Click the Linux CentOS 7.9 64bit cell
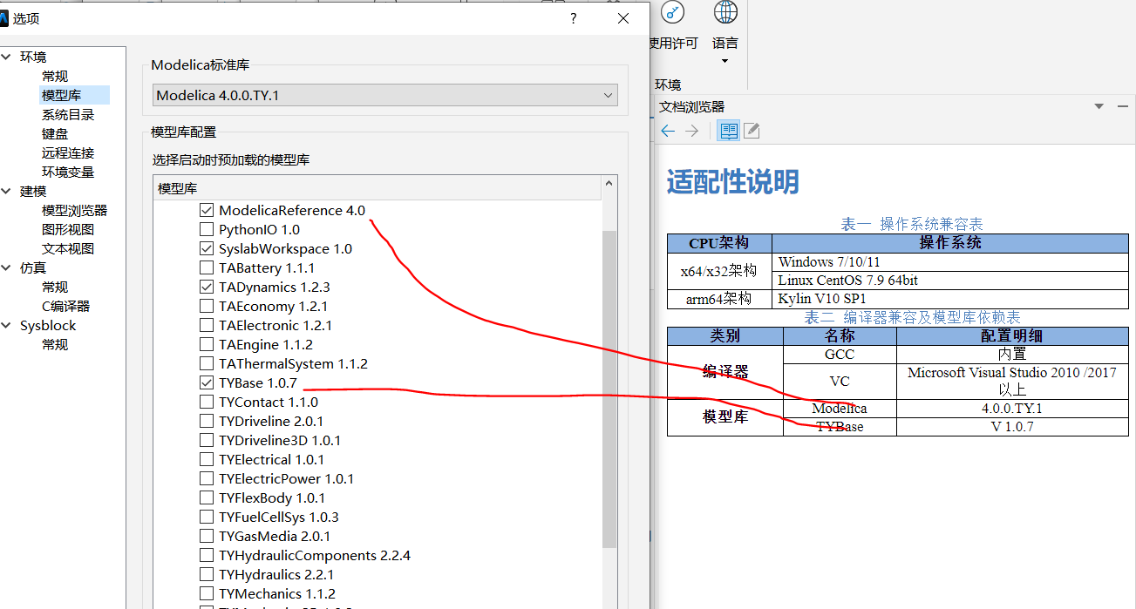 click(x=949, y=280)
